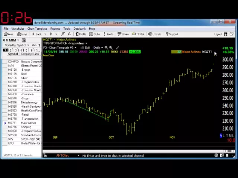Select the watchlist tab 4 flag
Viewport: 238px width, 178px height.
click(x=22, y=50)
